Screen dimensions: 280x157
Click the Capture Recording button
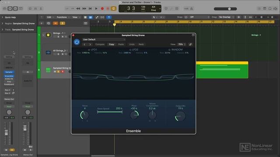click(108, 9)
